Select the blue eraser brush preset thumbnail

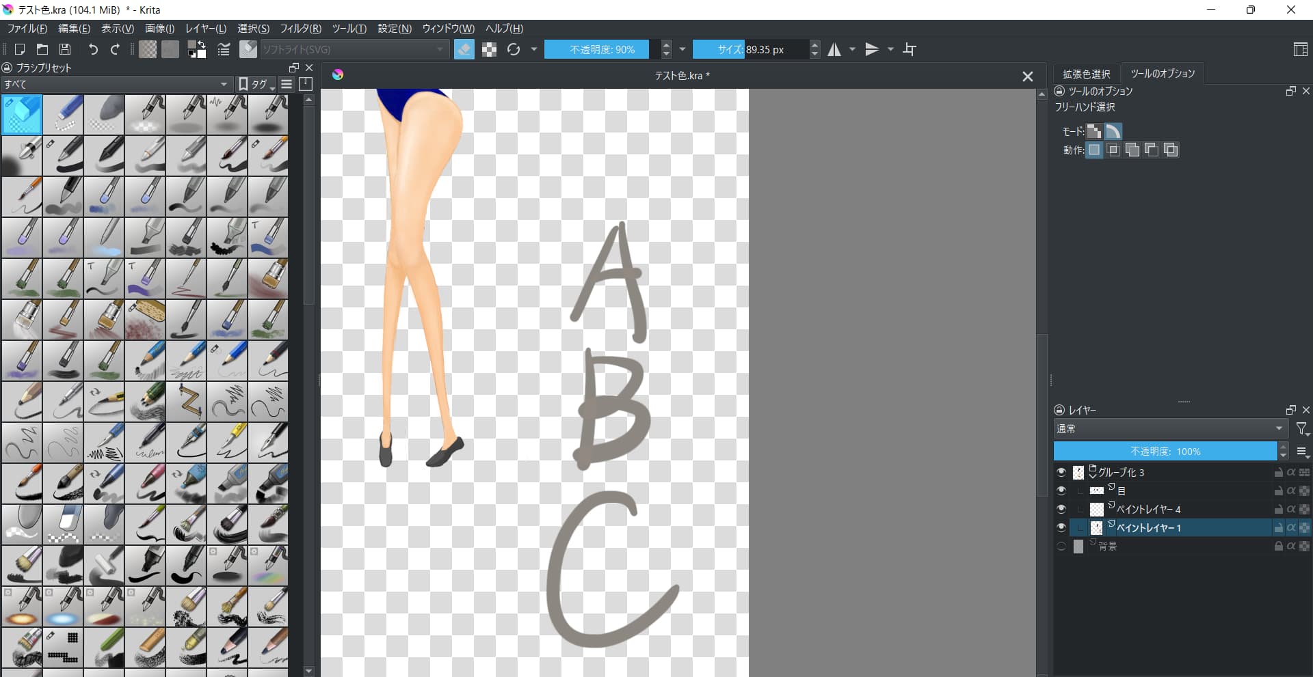(22, 114)
